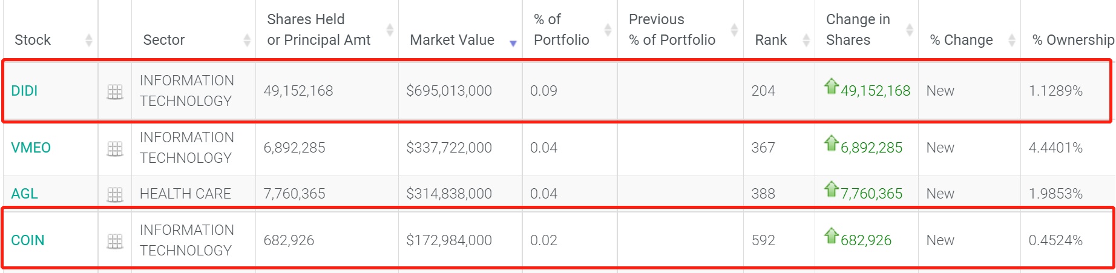This screenshot has width=1116, height=273.
Task: Open the DIDI stock link
Action: point(24,91)
